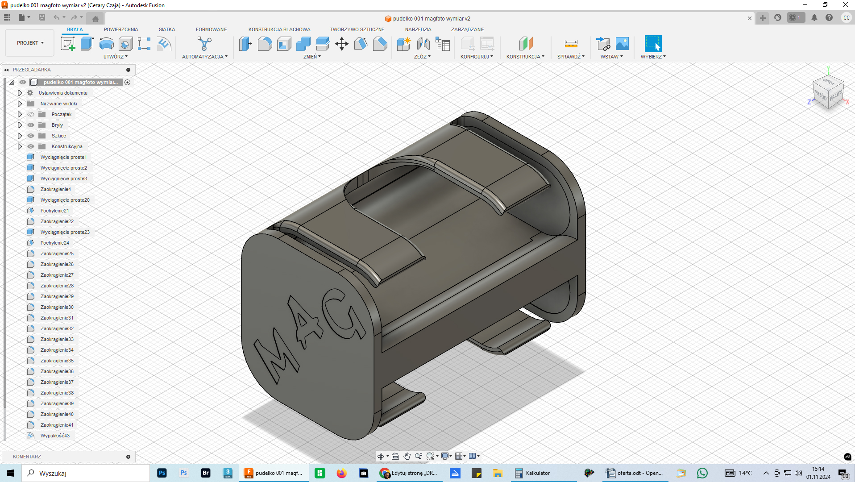Image resolution: width=855 pixels, height=482 pixels.
Task: Activate the root component radio button
Action: tap(128, 82)
